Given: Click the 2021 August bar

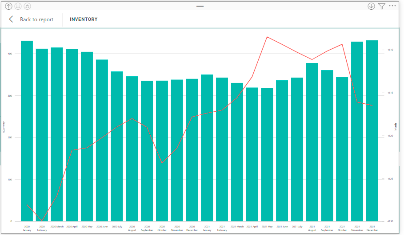Looking at the screenshot, I should pyautogui.click(x=312, y=142).
